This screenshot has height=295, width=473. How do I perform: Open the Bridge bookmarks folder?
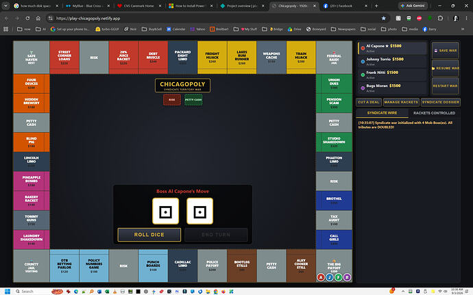[273, 29]
